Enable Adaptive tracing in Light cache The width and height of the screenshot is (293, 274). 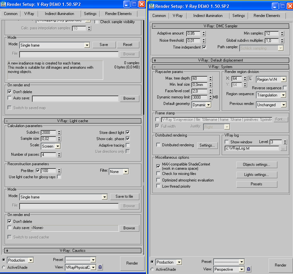(x=128, y=145)
